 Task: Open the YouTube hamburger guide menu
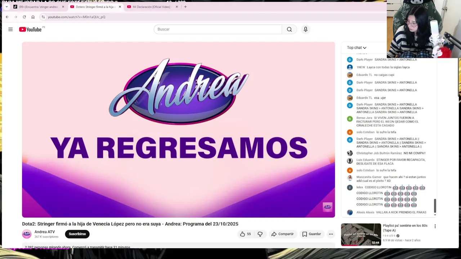(x=10, y=29)
